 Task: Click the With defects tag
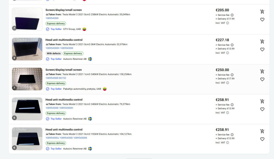coord(53,54)
